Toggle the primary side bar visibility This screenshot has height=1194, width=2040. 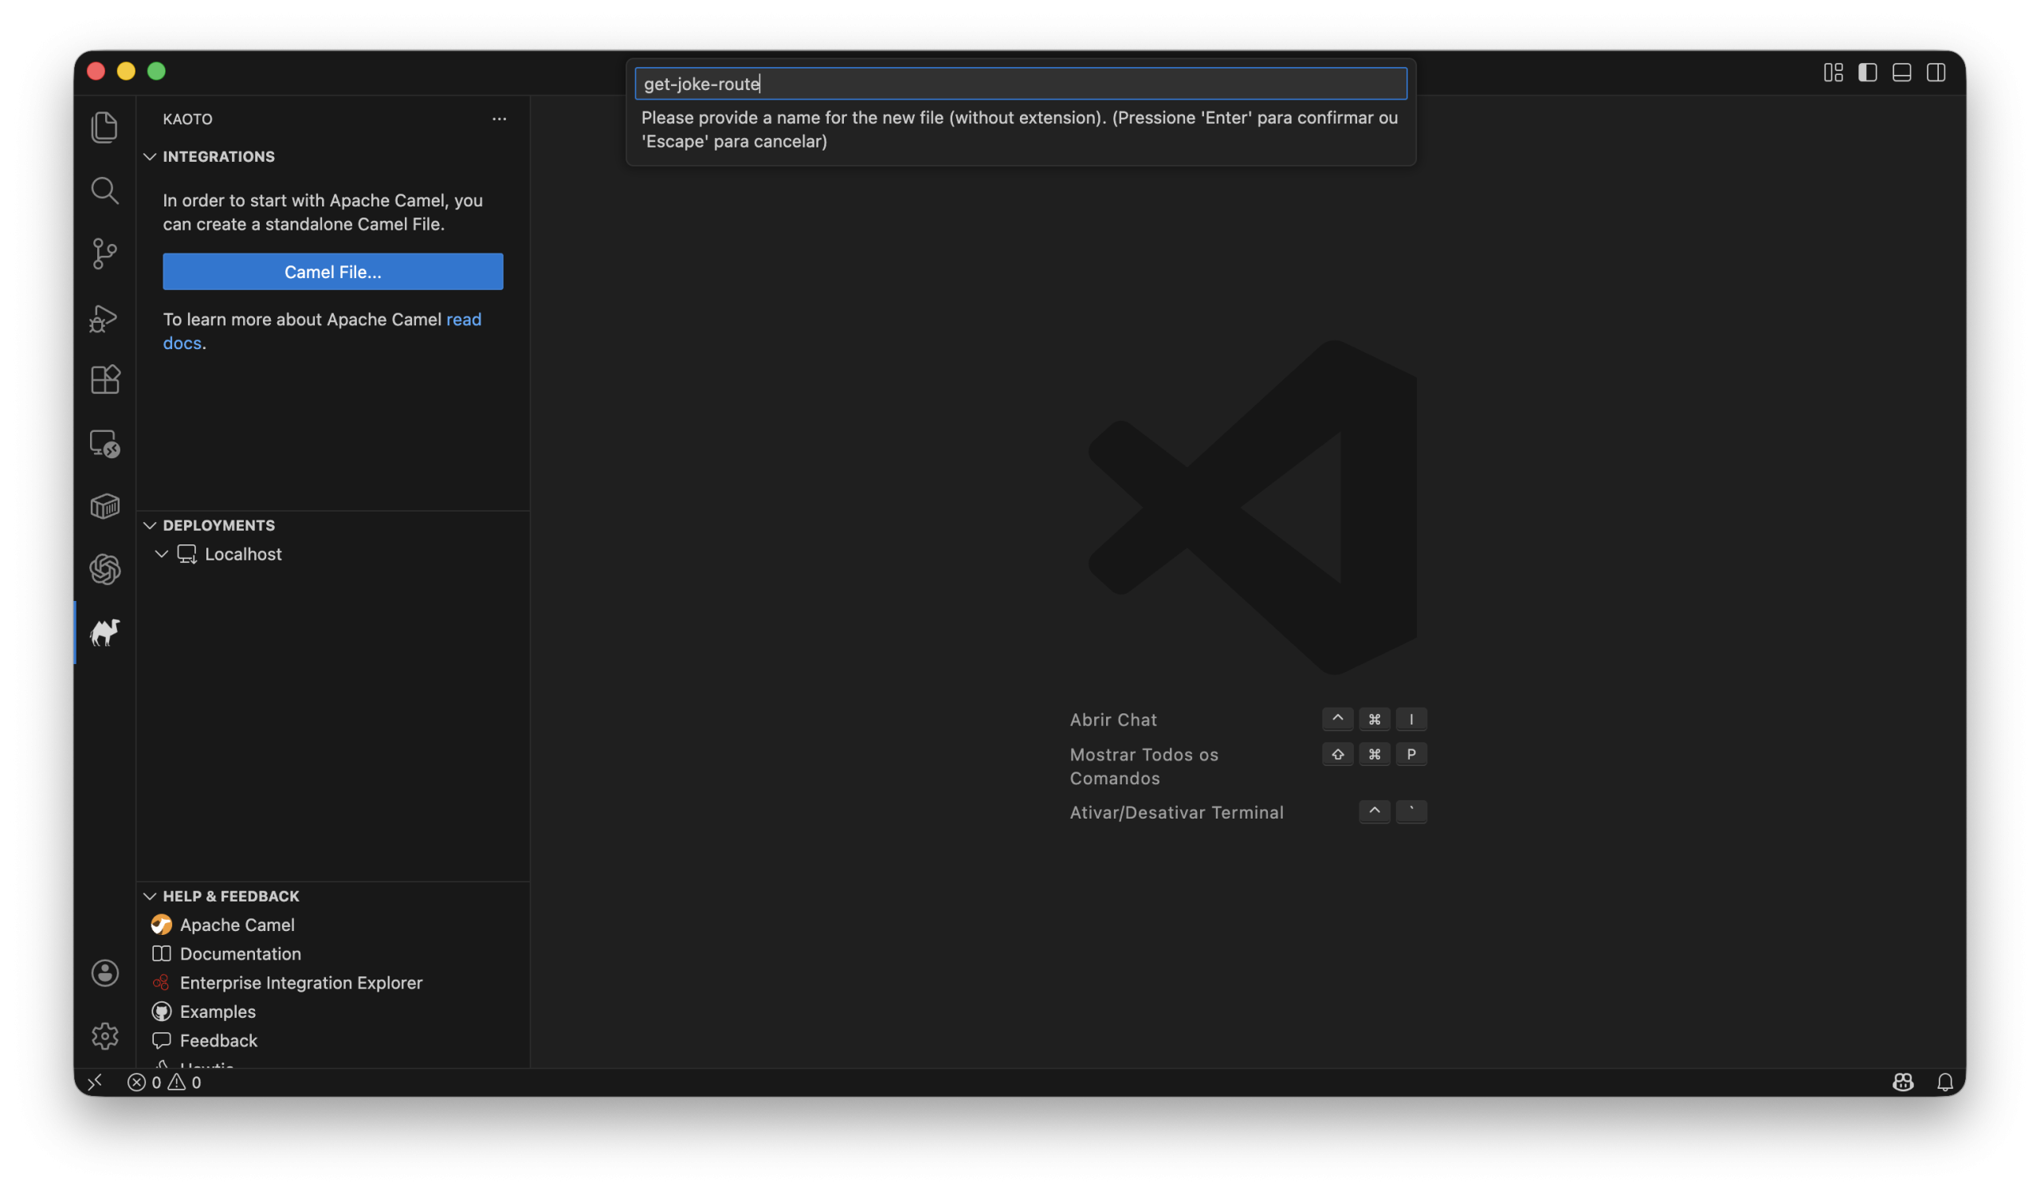pyautogui.click(x=1867, y=73)
